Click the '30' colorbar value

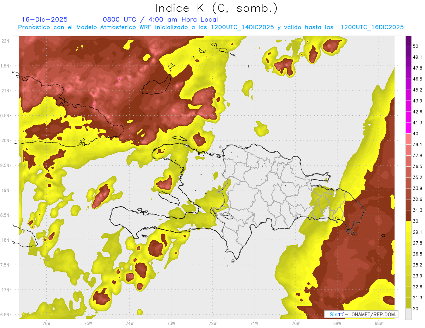416,221
